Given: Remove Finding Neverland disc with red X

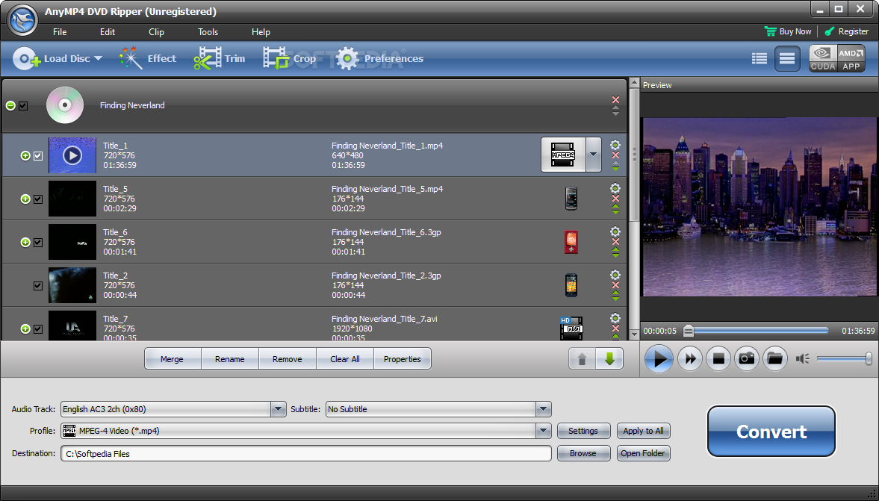Looking at the screenshot, I should click(615, 100).
